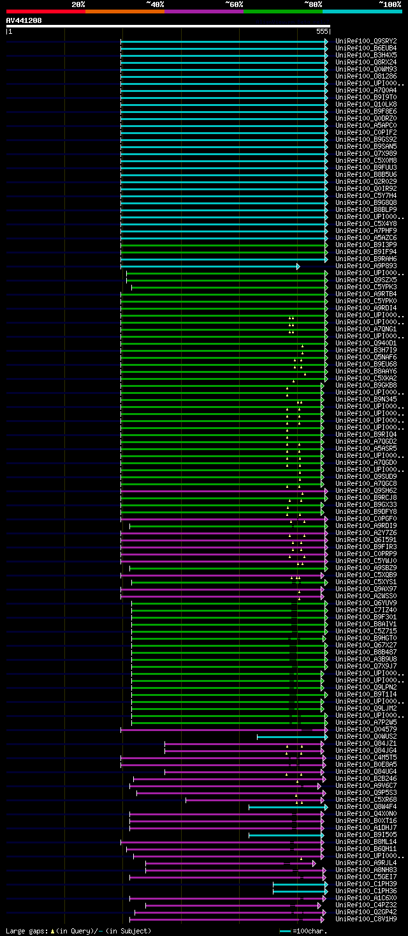
Task: Click label UniRef100_B9GKB8
Action: point(366,385)
